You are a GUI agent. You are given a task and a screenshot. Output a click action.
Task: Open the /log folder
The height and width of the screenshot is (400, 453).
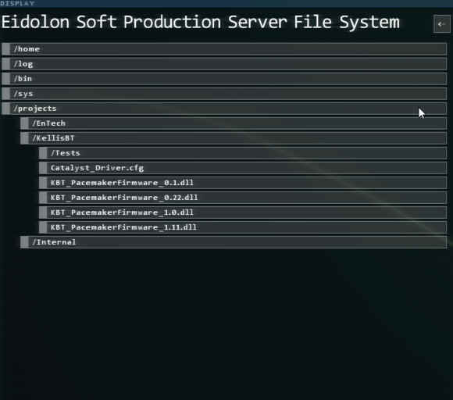point(224,64)
